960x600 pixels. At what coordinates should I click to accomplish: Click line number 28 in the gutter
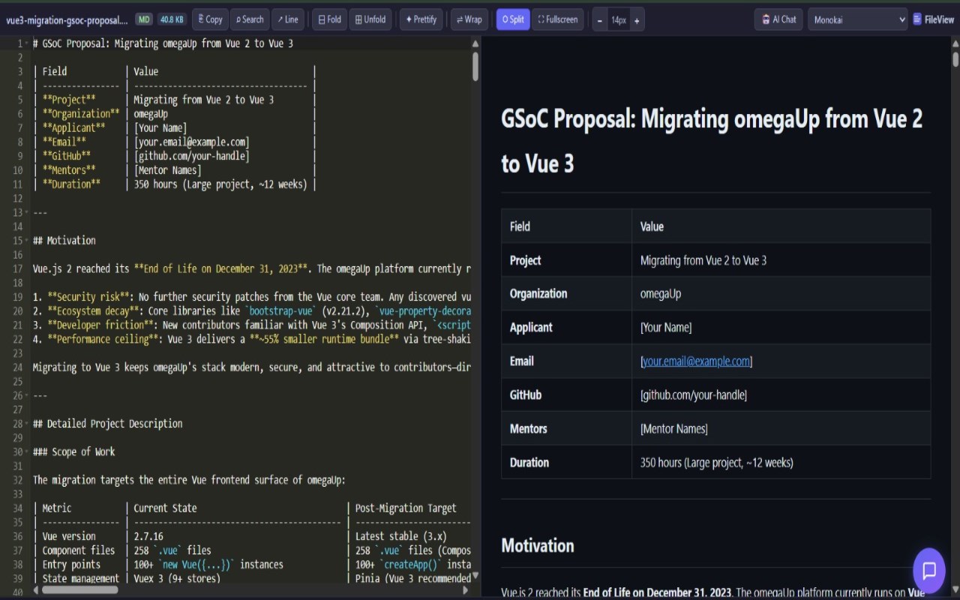(17, 424)
